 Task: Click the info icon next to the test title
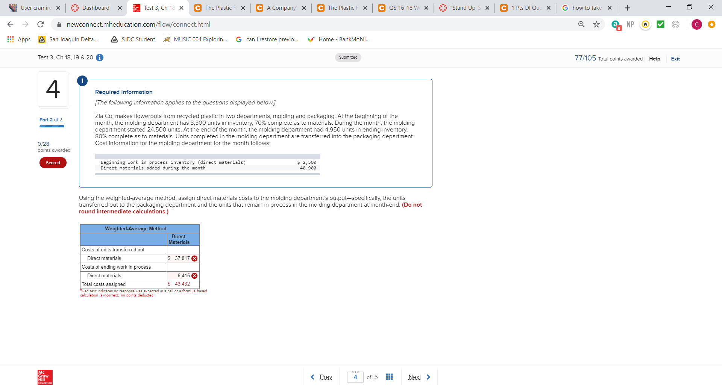[99, 57]
